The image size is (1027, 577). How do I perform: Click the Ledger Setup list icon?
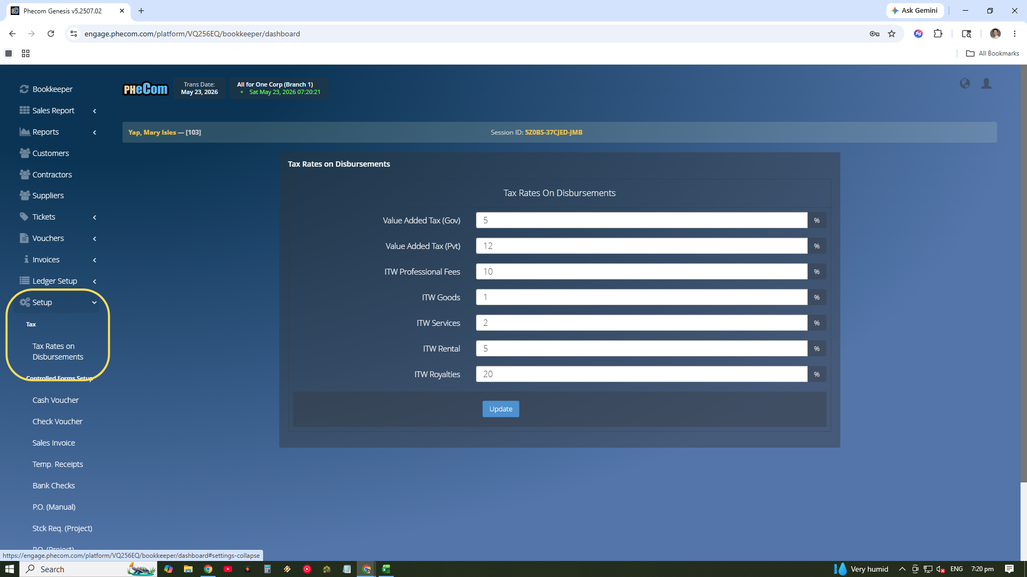tap(25, 280)
